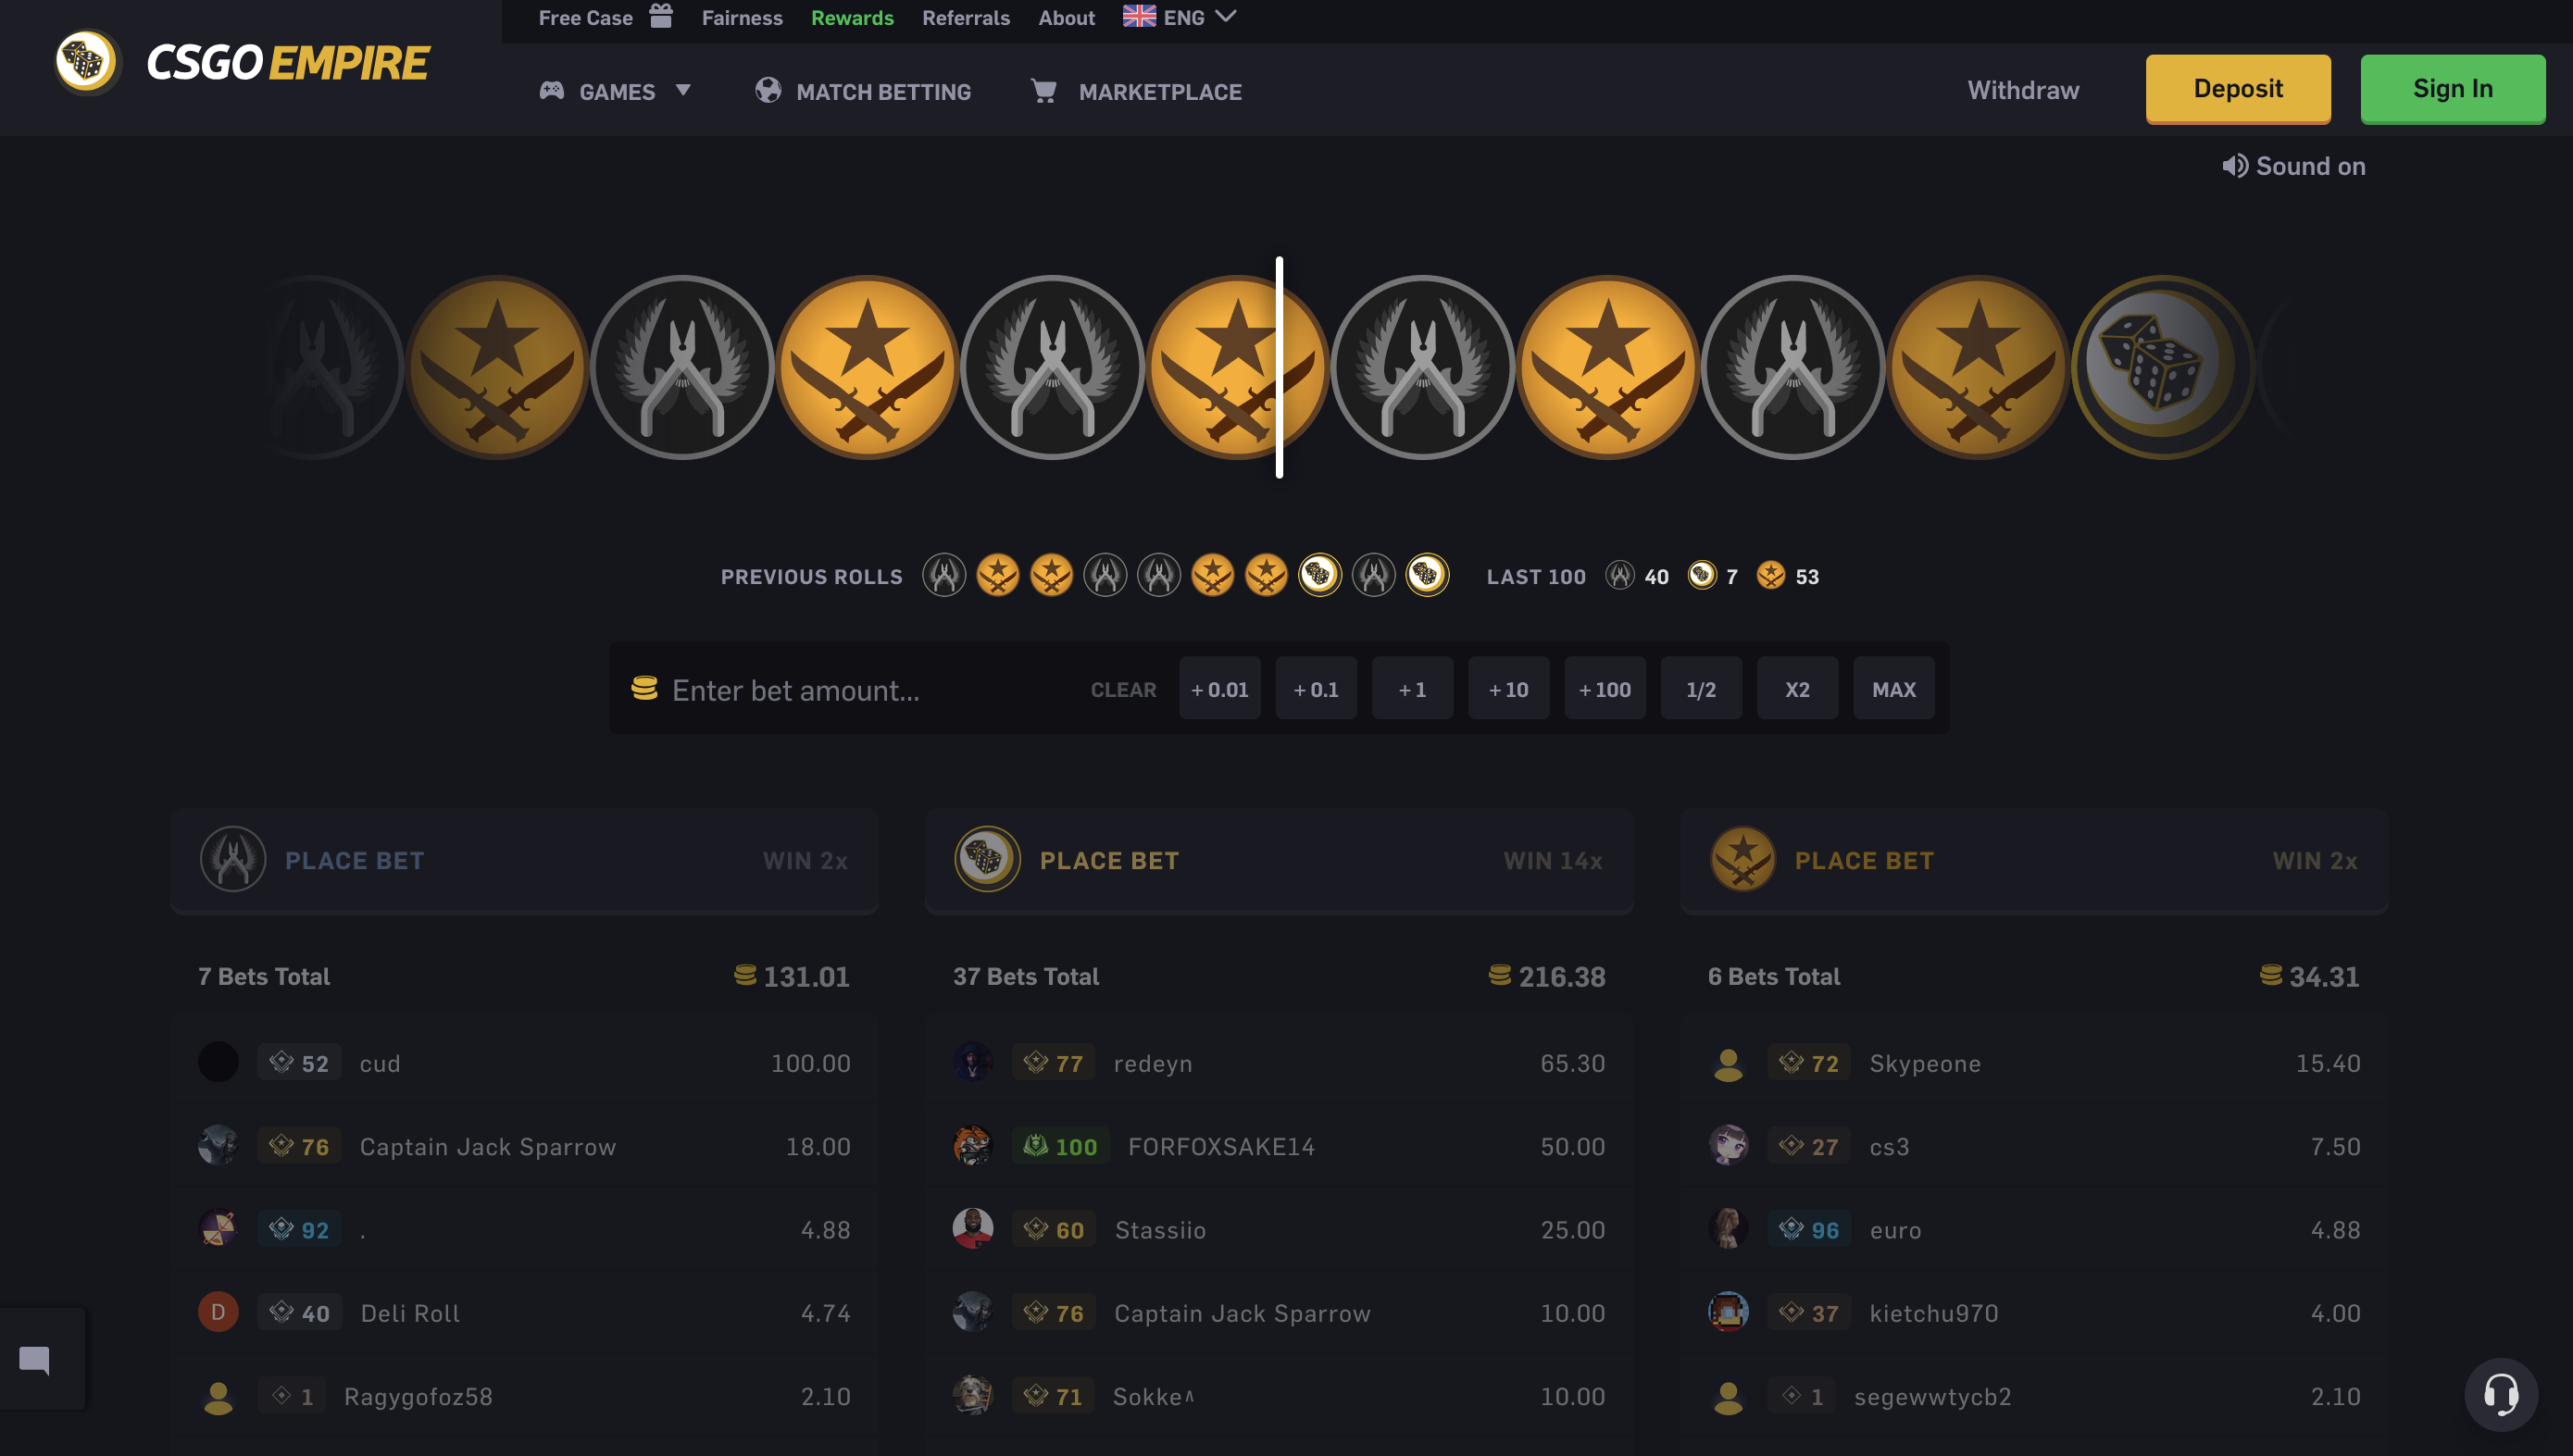
Task: Place bet on CT Win 2x
Action: [x=524, y=860]
